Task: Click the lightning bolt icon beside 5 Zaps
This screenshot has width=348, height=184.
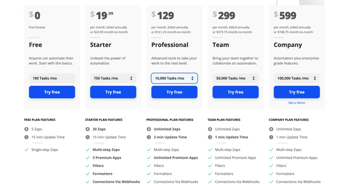Action: 26,129
